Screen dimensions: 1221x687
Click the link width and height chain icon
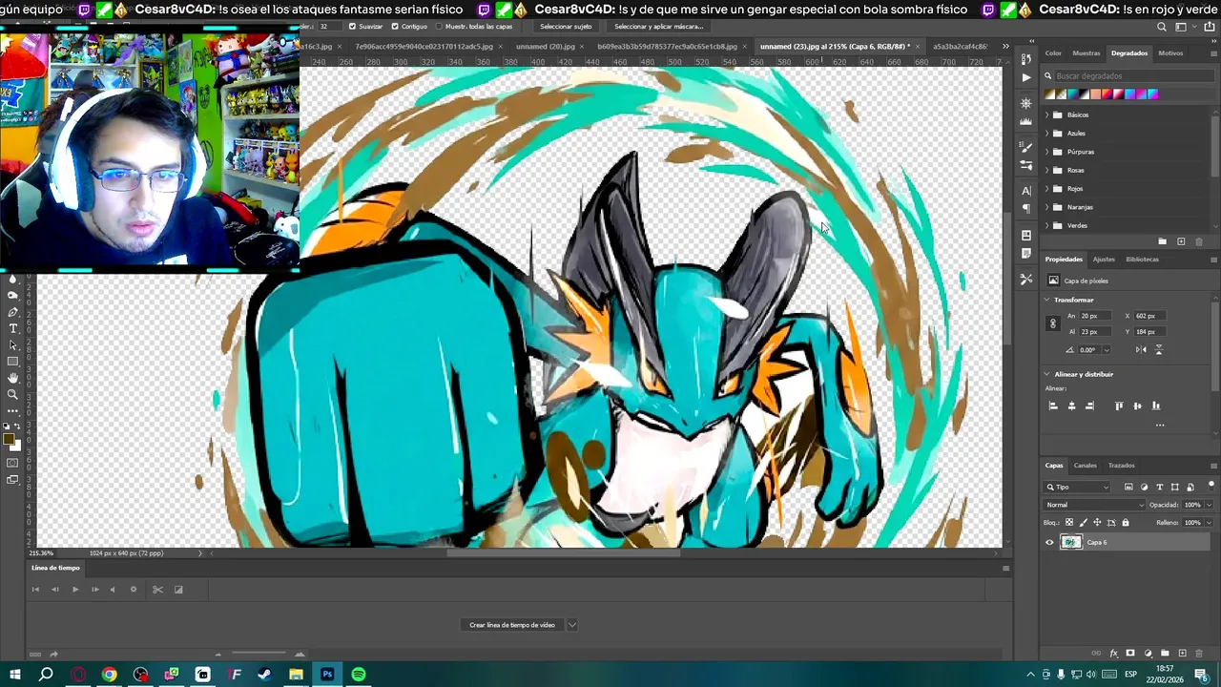tap(1053, 323)
